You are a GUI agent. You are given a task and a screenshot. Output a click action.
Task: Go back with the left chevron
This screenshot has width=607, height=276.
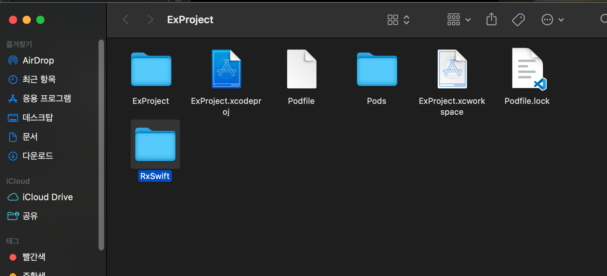[126, 19]
